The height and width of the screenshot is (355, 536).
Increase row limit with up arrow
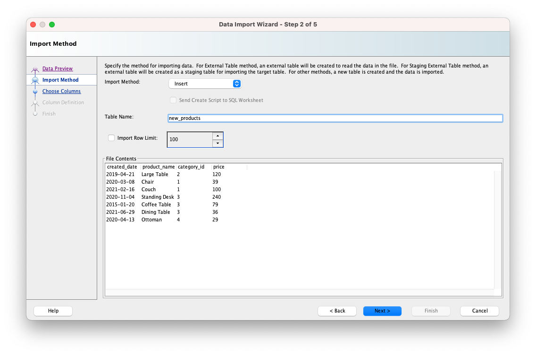coord(218,136)
